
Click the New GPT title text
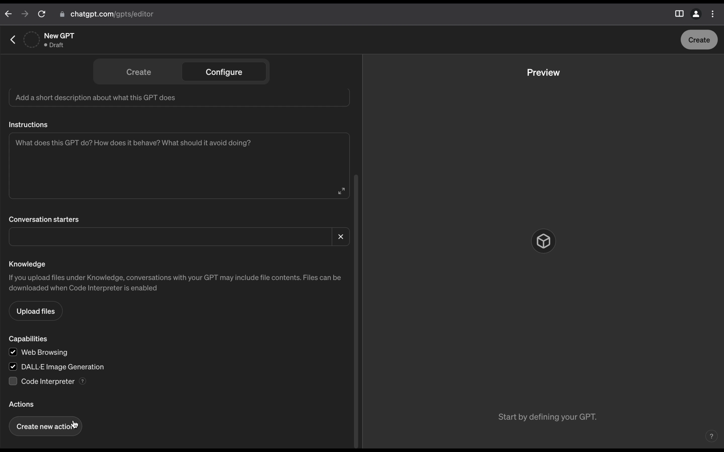tap(59, 36)
